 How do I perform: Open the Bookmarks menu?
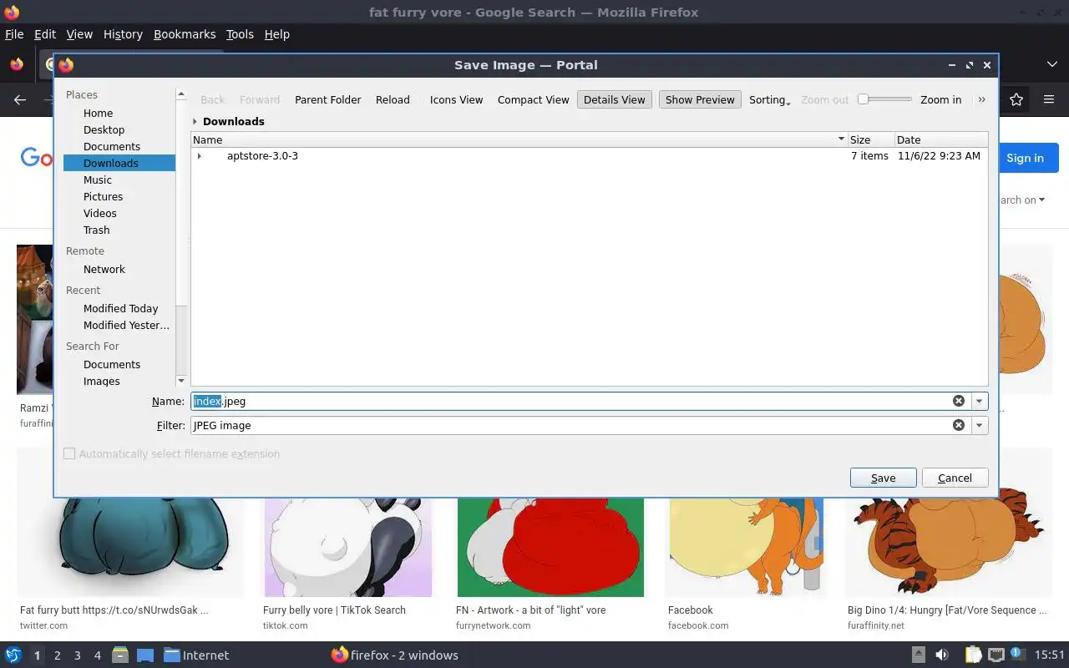[x=185, y=34]
